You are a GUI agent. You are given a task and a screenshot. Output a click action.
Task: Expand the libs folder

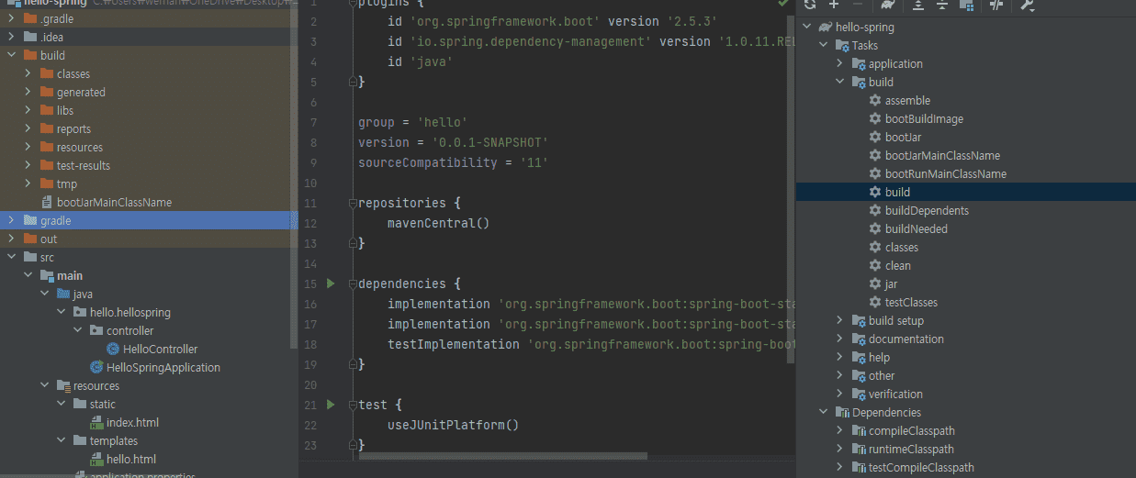click(28, 110)
